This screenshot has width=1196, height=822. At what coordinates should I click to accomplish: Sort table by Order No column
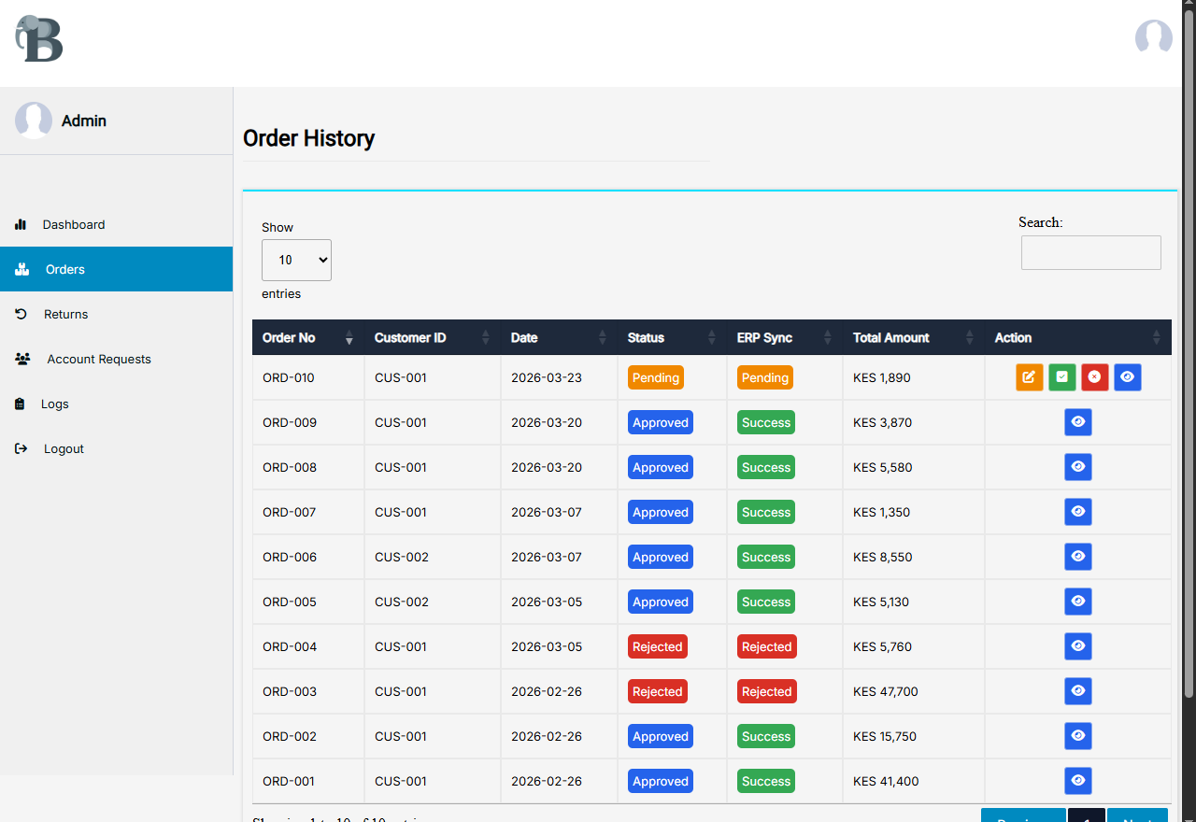[x=308, y=337]
